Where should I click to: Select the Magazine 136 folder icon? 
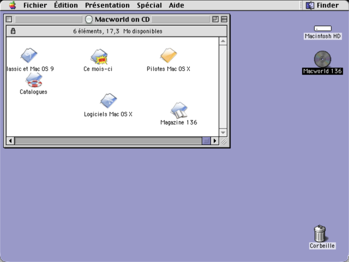179,110
